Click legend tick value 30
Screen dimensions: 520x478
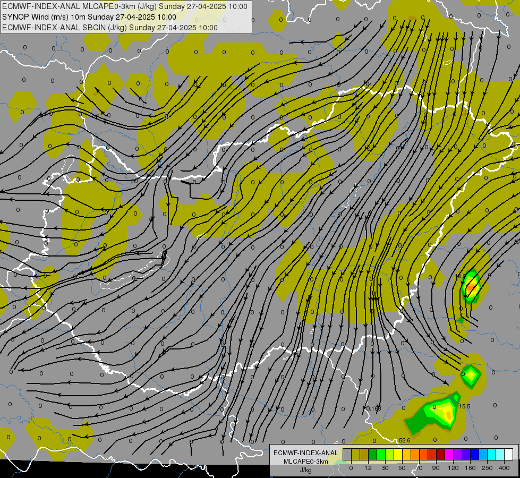click(x=385, y=468)
